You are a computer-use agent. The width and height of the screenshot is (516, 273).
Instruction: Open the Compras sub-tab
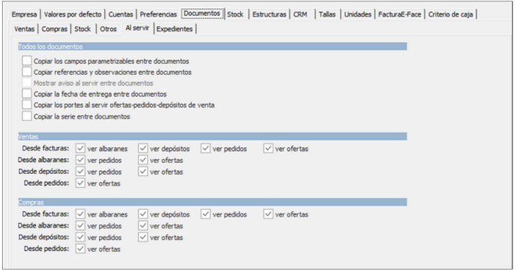click(54, 29)
